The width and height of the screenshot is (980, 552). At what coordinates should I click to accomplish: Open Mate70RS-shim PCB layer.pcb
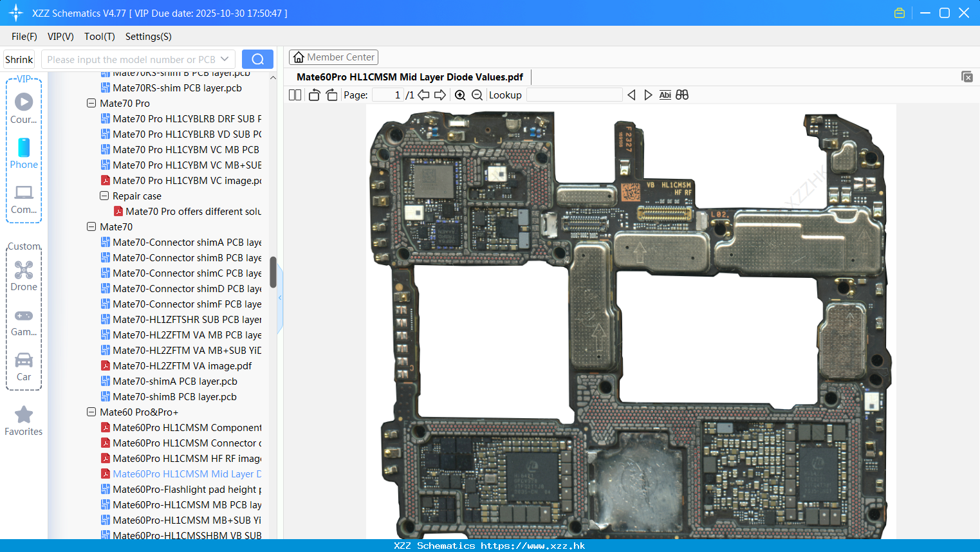pos(171,87)
